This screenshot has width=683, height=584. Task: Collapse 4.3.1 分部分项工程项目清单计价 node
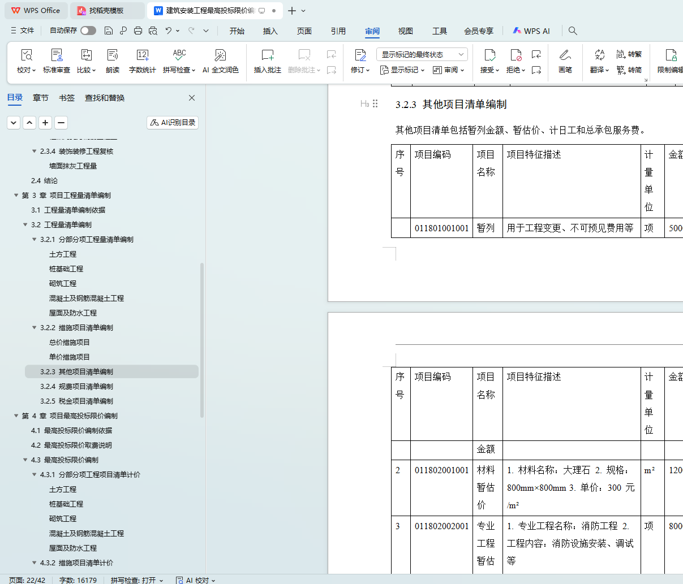(x=35, y=474)
